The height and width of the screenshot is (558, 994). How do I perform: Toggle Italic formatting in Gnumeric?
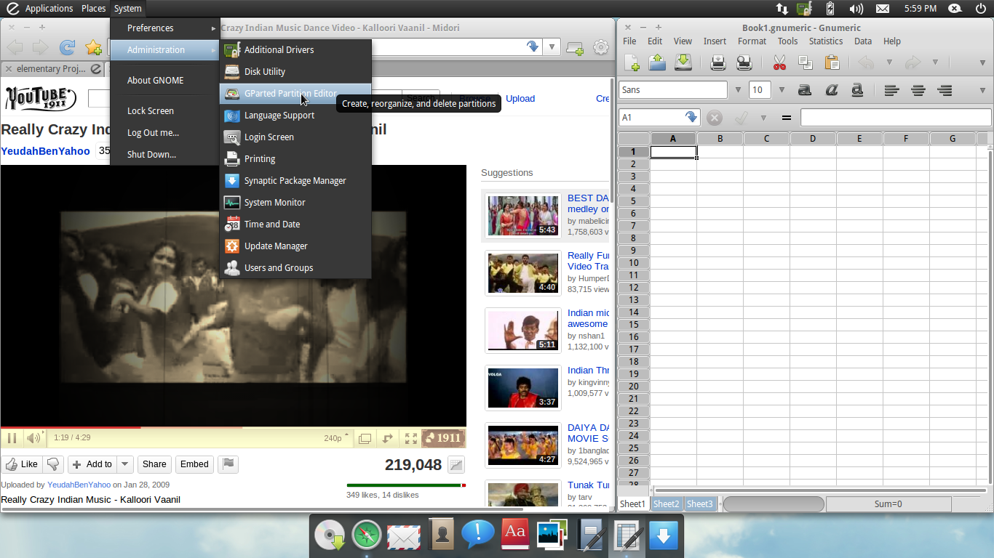(831, 90)
